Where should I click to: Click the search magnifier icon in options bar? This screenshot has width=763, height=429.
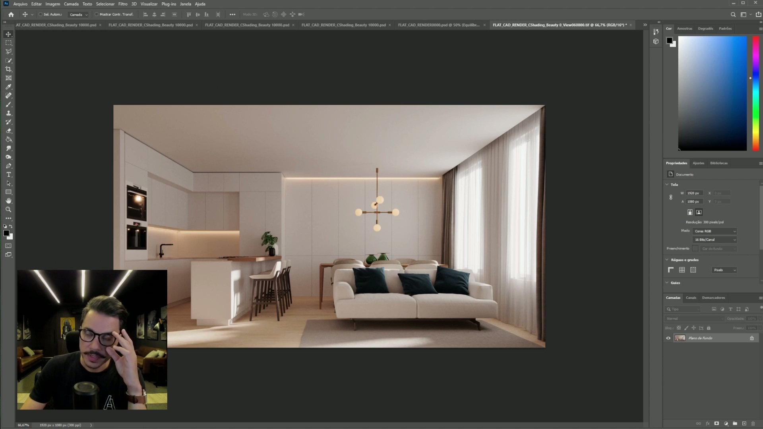point(733,14)
